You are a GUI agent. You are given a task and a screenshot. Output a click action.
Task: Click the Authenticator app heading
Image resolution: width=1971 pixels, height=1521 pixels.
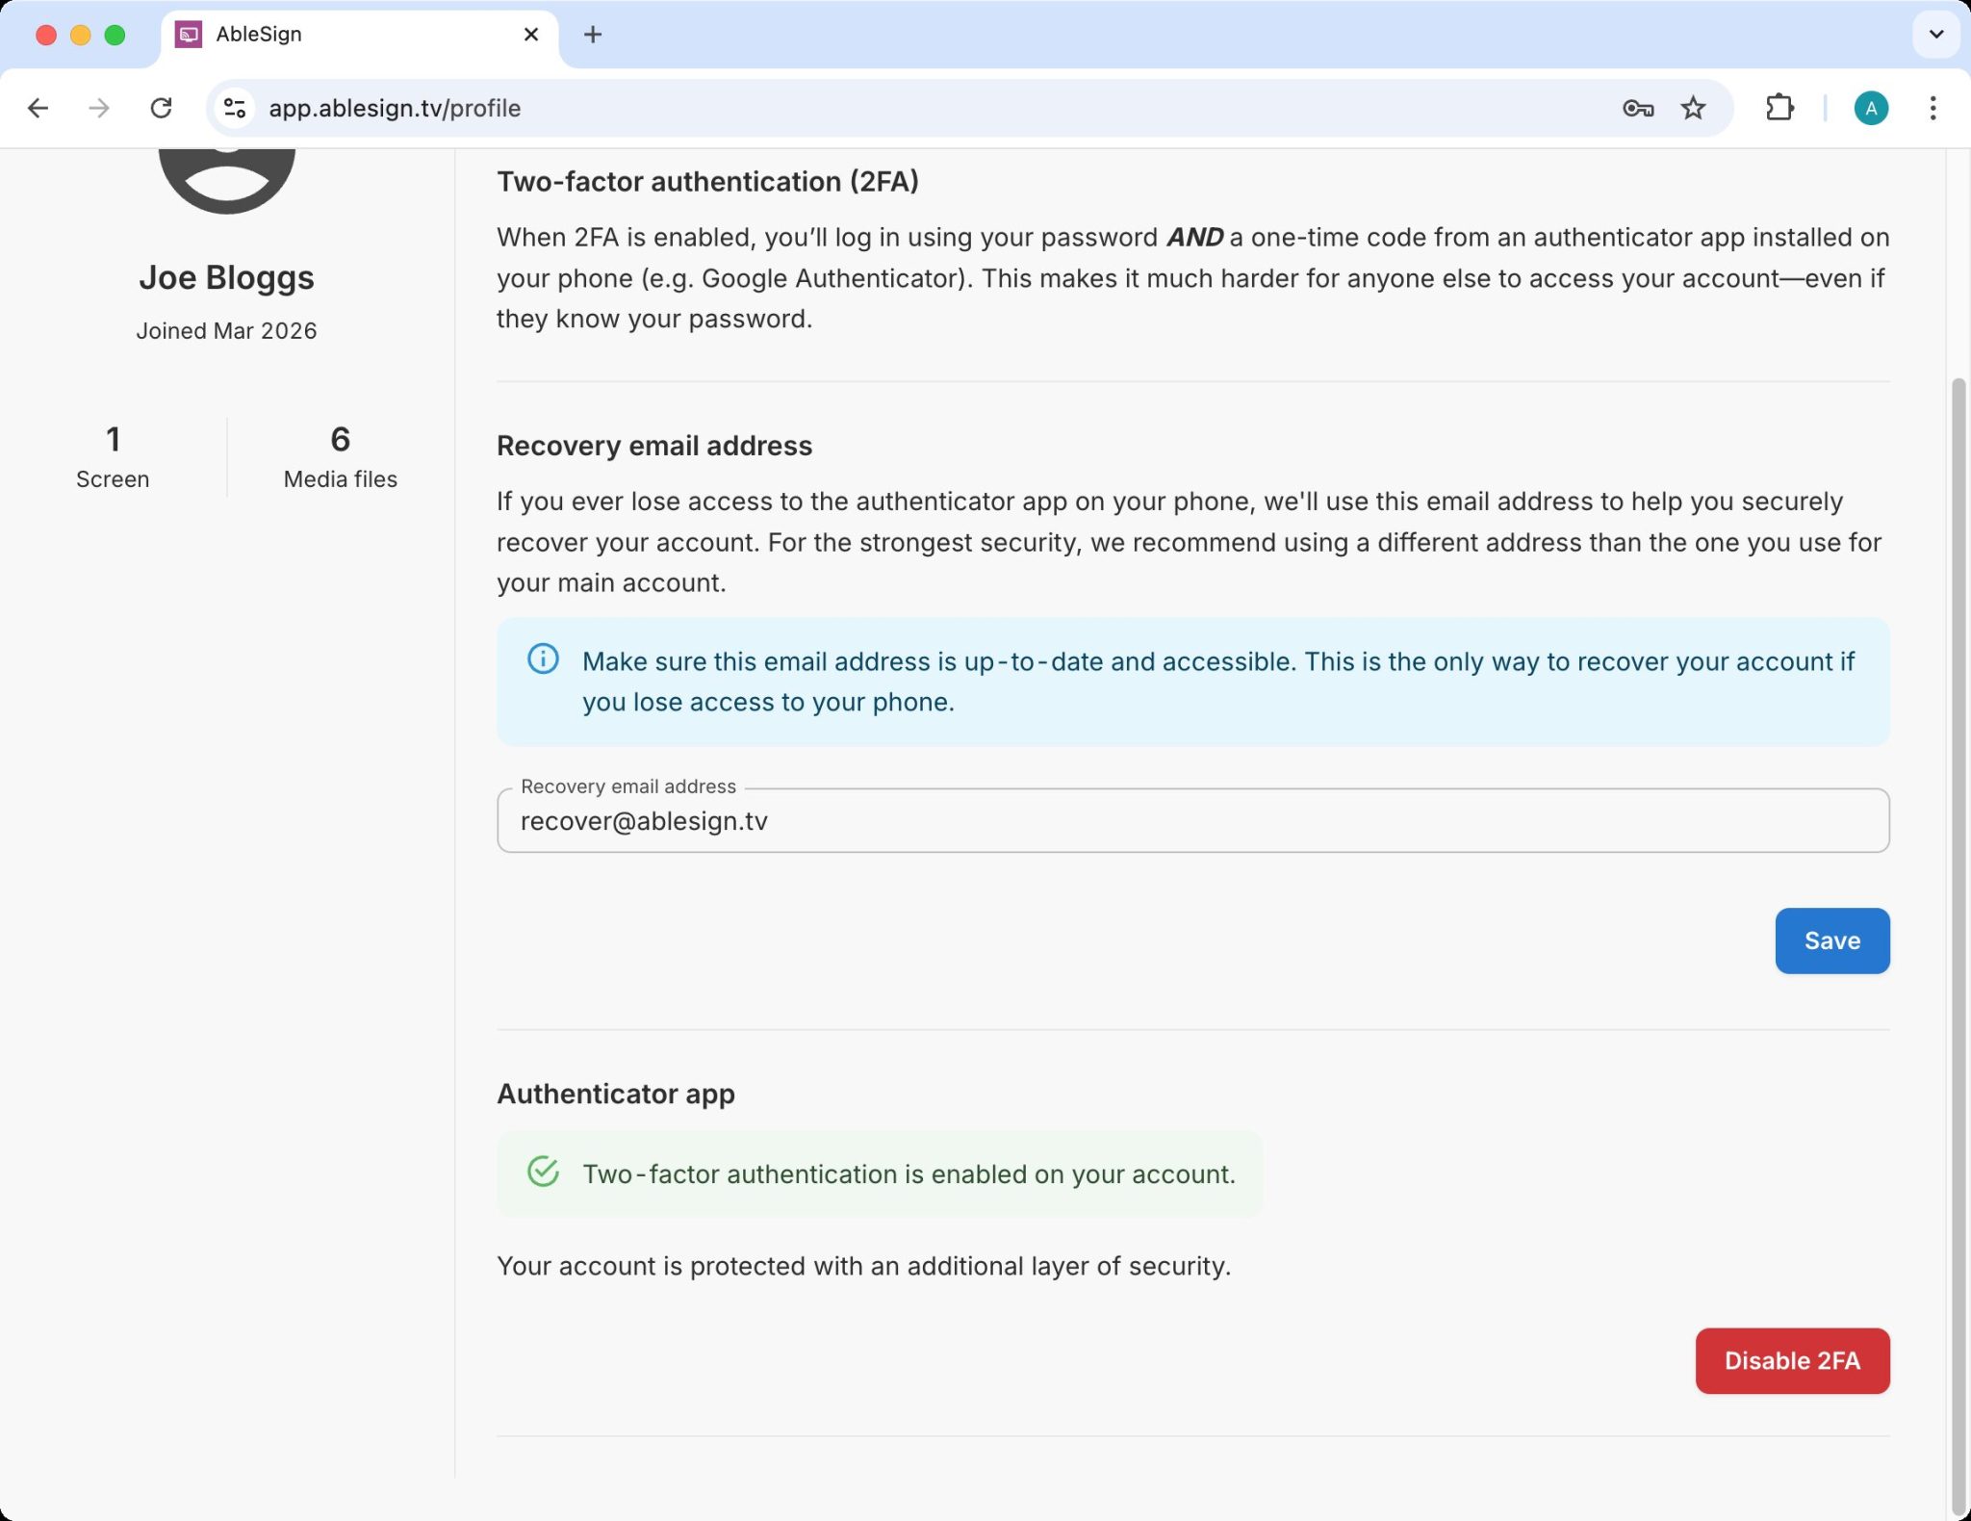click(x=616, y=1094)
